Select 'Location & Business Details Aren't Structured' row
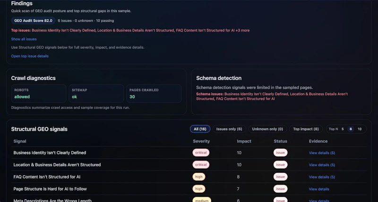This screenshot has width=378, height=202. click(x=189, y=164)
